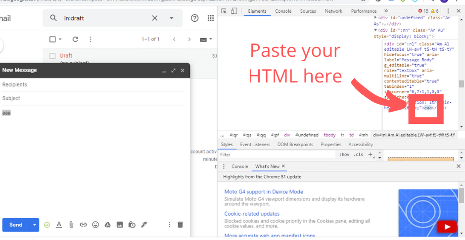Image resolution: width=465 pixels, height=240 pixels.
Task: Select #undefined in the DOM breadcrumb
Action: pyautogui.click(x=307, y=135)
